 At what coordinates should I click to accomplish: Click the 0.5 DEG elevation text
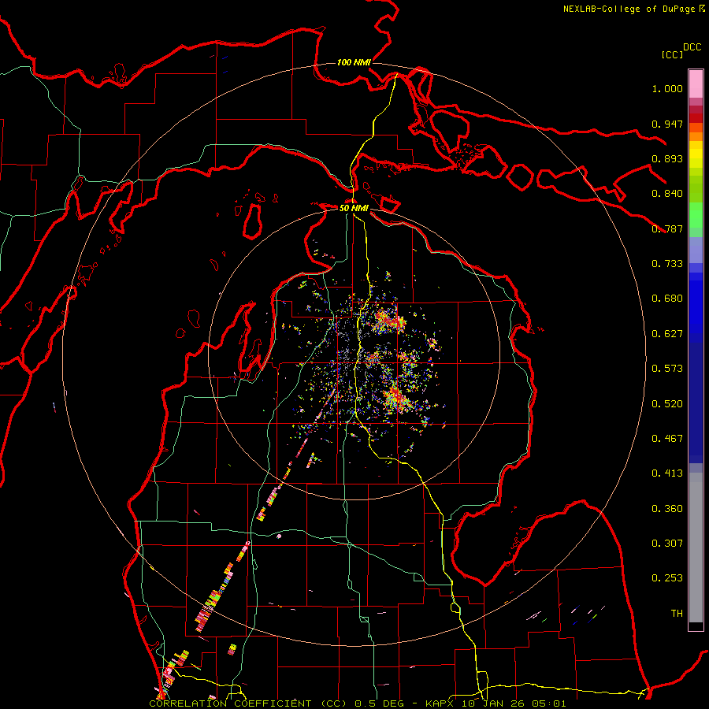pyautogui.click(x=377, y=703)
